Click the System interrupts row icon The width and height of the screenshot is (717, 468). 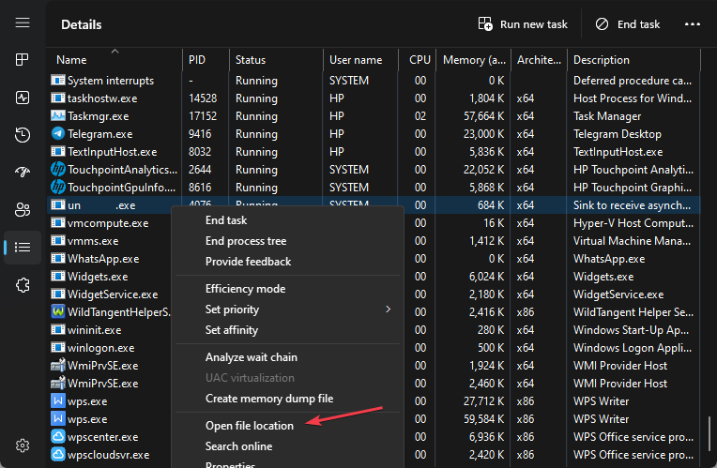tap(57, 80)
